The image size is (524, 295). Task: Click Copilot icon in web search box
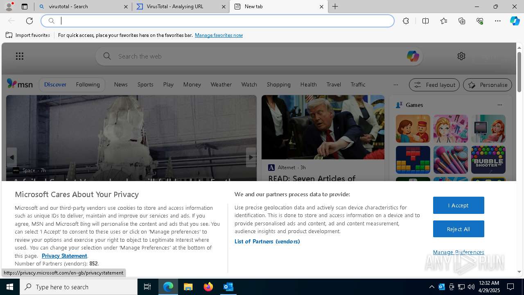tap(413, 56)
